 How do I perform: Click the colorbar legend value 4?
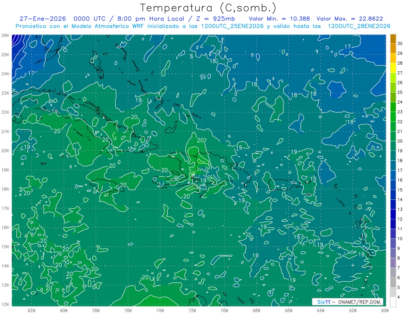(x=399, y=297)
